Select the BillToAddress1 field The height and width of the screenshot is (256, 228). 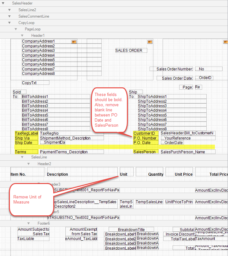(x=56, y=97)
